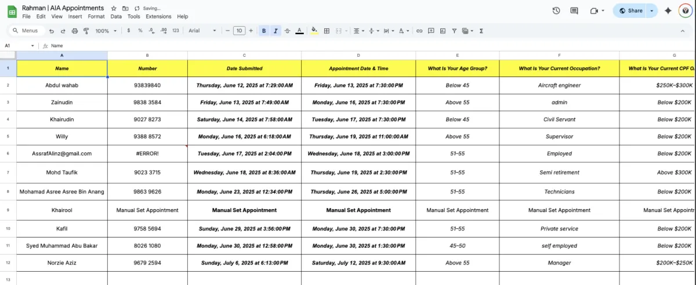Click the move to folder icon

pos(125,9)
